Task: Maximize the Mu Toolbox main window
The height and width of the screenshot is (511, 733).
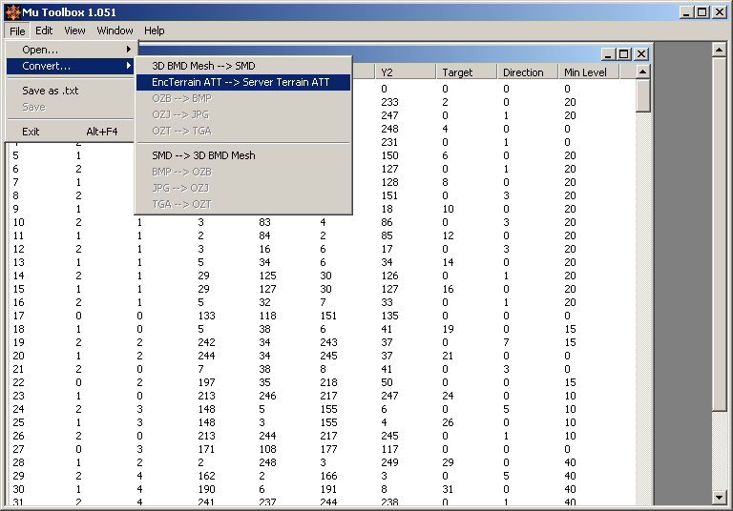Action: [x=702, y=12]
